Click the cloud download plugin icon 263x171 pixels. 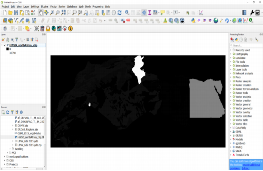[65, 29]
